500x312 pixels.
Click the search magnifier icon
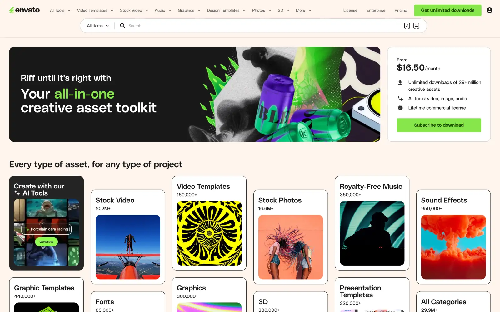[122, 26]
